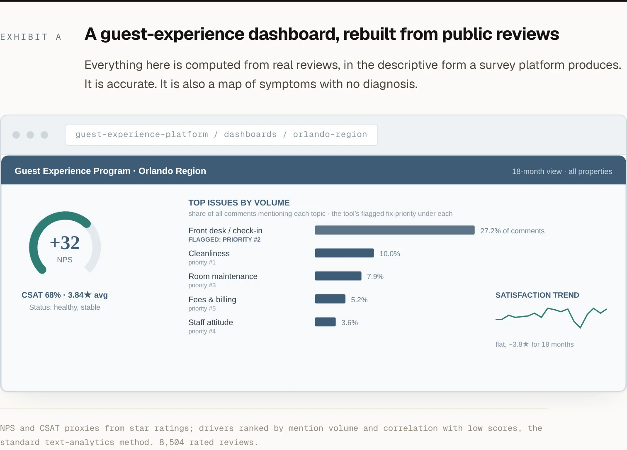Click the 'SATISFACTION TREND' heading
Viewport: 627px width, 450px height.
pos(537,295)
